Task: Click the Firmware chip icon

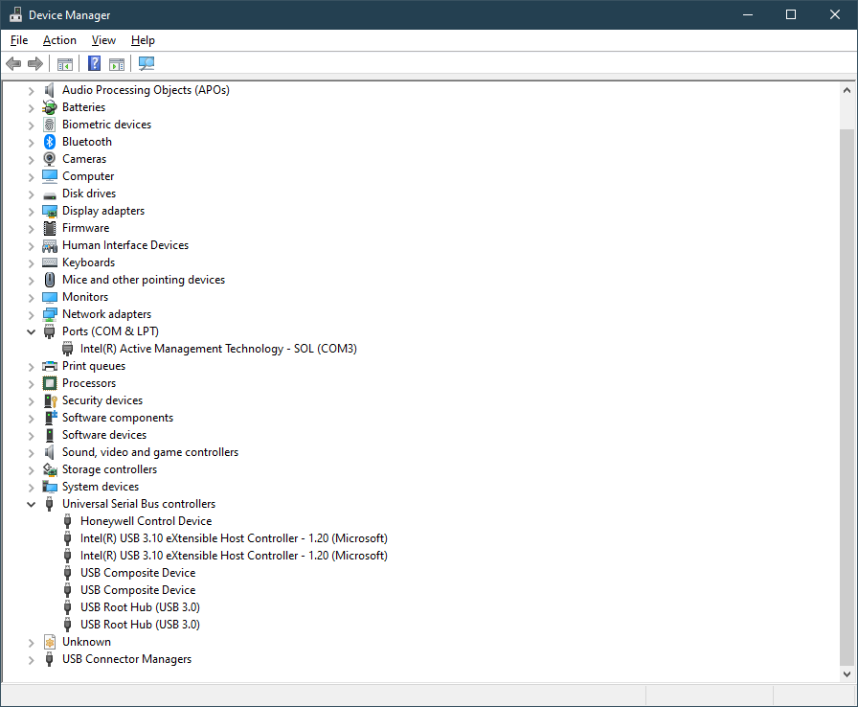Action: (x=49, y=228)
